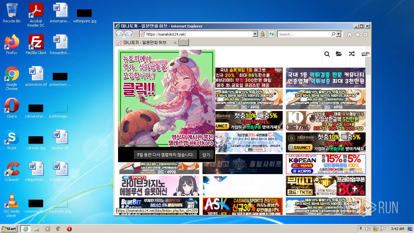Open Favorites star icon
Image resolution: width=414 pixels, height=233 pixels.
pos(357,35)
